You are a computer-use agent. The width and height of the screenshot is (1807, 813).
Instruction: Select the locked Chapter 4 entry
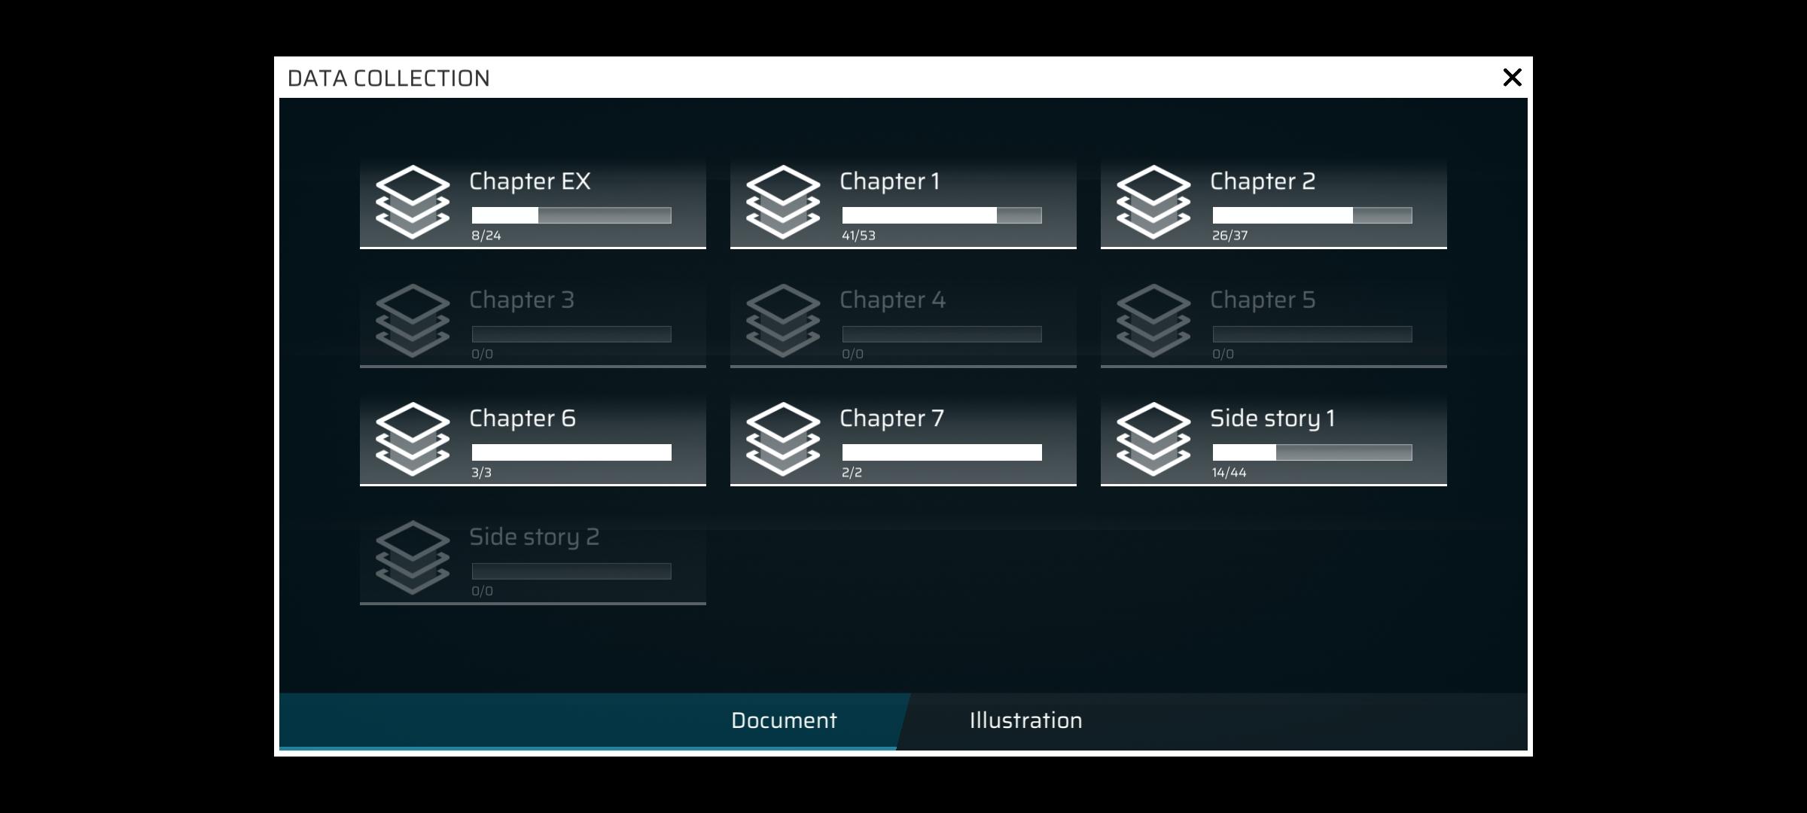click(x=903, y=322)
